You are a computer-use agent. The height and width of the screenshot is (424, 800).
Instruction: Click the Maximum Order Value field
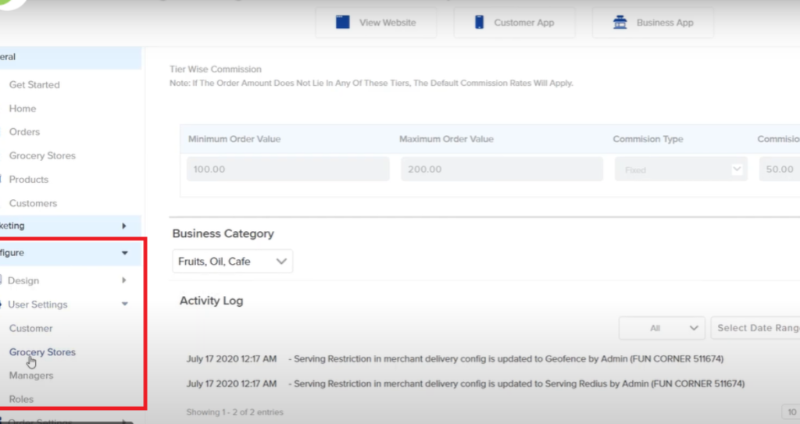502,169
